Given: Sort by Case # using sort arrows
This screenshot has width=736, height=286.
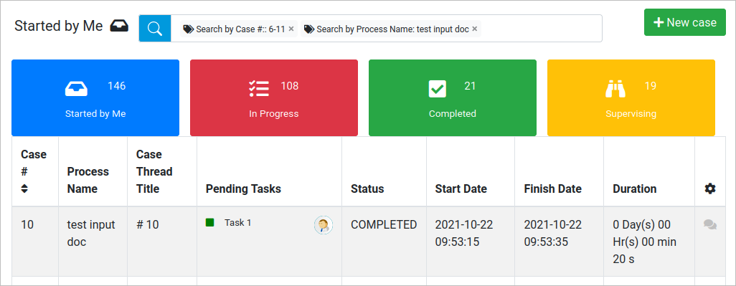Looking at the screenshot, I should (x=24, y=189).
